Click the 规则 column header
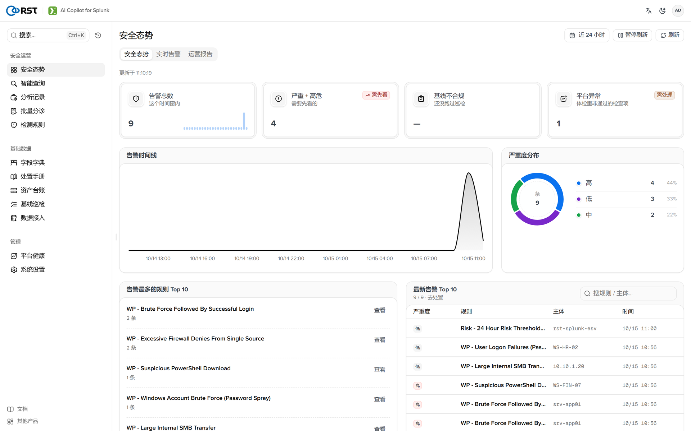 click(x=466, y=312)
